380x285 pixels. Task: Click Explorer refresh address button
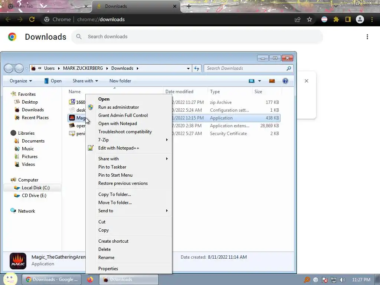pos(197,68)
